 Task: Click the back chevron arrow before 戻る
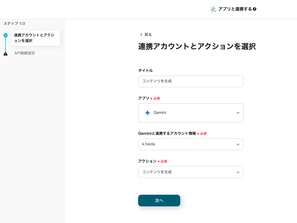coord(141,35)
